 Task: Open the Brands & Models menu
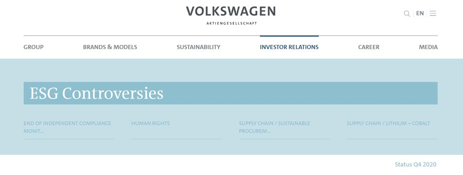110,47
